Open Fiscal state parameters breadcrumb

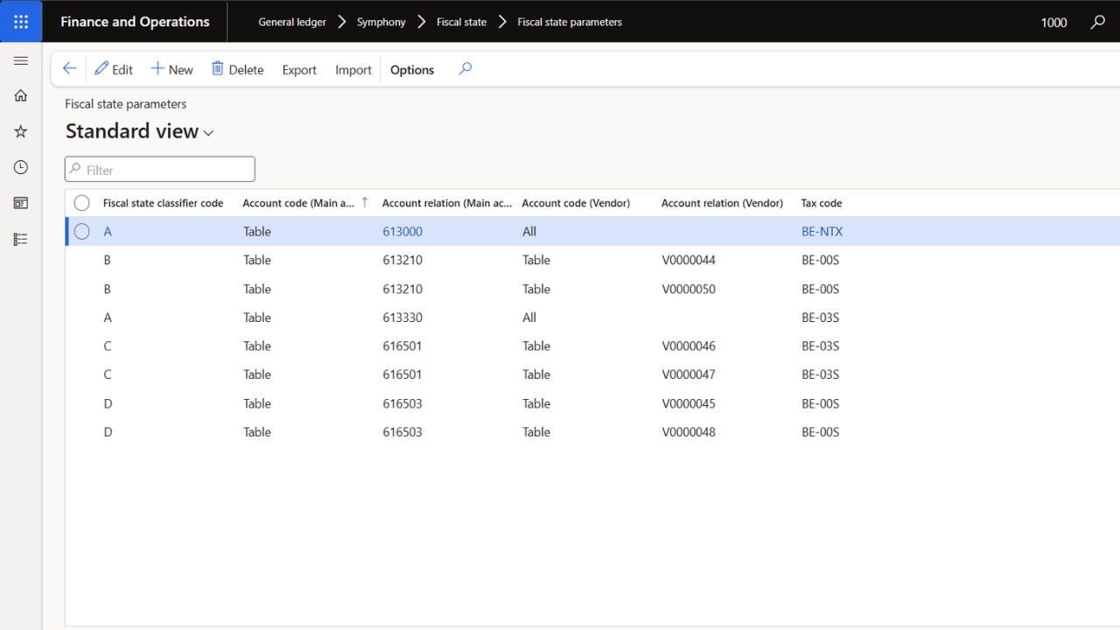click(570, 22)
